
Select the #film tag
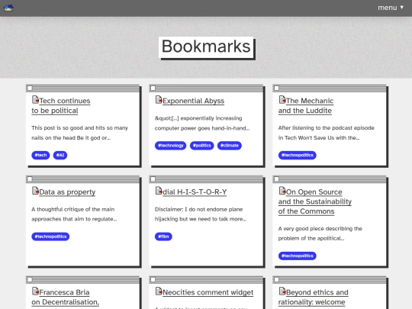[x=163, y=237]
